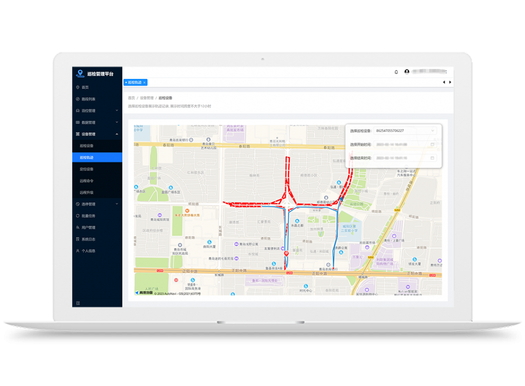Open the 系统日志 sidebar item
The width and height of the screenshot is (525, 386).
point(97,239)
